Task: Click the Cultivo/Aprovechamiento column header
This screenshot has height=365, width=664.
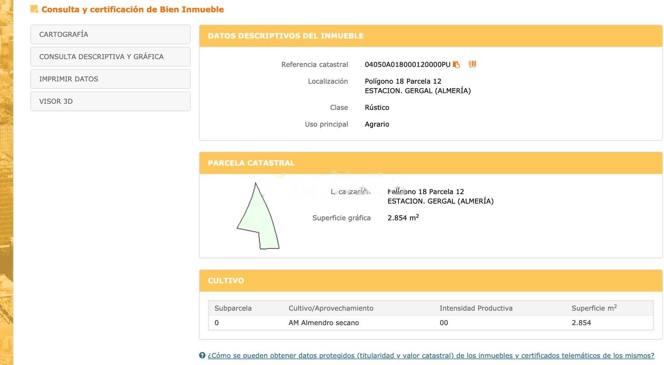Action: coord(331,308)
